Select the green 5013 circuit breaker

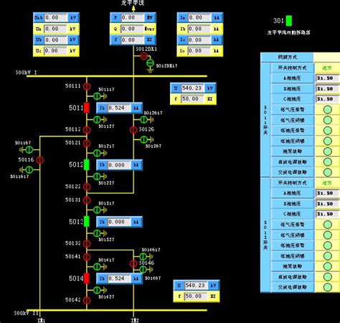[x=87, y=222]
